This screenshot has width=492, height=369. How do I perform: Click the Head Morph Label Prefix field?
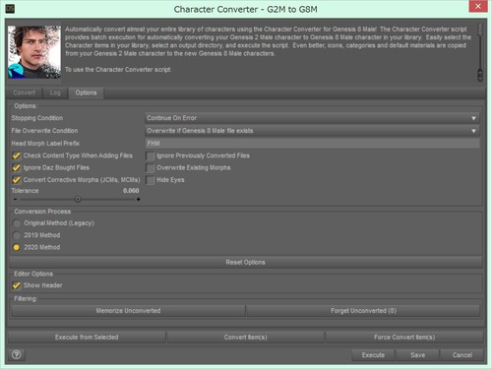pyautogui.click(x=312, y=144)
